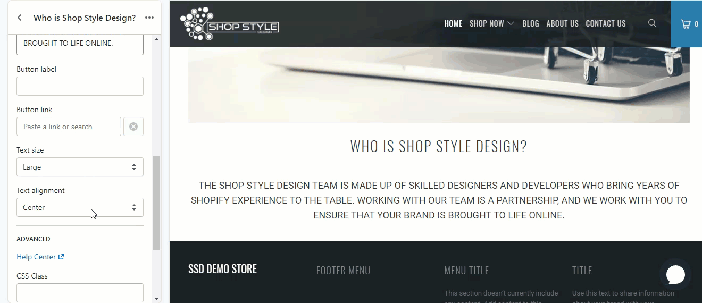Open the three-dot more options menu
The height and width of the screenshot is (303, 702).
click(149, 18)
